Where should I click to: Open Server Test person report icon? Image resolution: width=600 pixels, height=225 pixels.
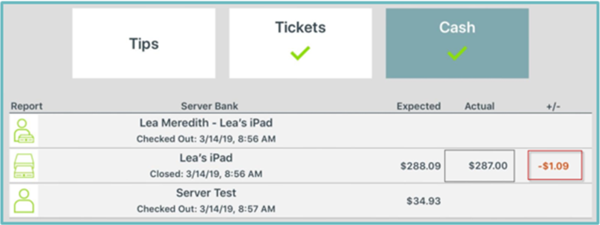24,200
